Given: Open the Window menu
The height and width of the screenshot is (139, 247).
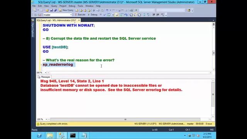Looking at the screenshot, I should pyautogui.click(x=89, y=6).
